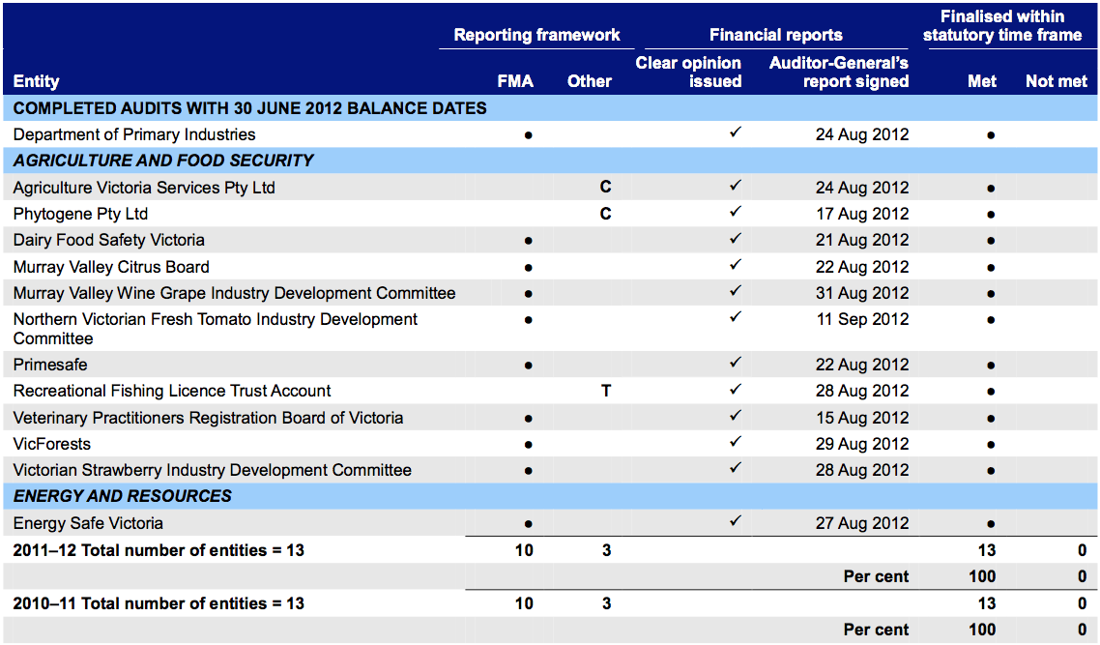Click "2011–12 Total number of entities = 13"
The image size is (1100, 645).
click(x=159, y=551)
